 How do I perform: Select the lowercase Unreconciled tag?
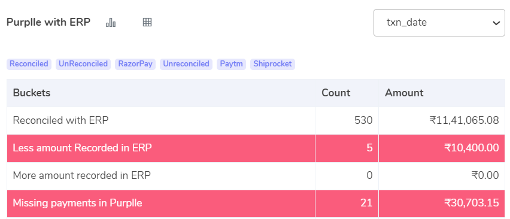pos(186,64)
